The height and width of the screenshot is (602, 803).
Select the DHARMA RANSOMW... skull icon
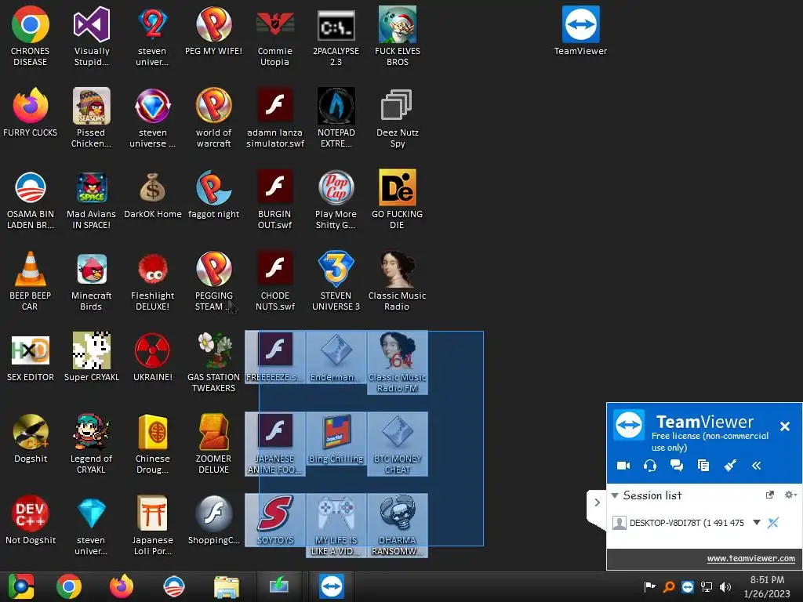tap(397, 524)
